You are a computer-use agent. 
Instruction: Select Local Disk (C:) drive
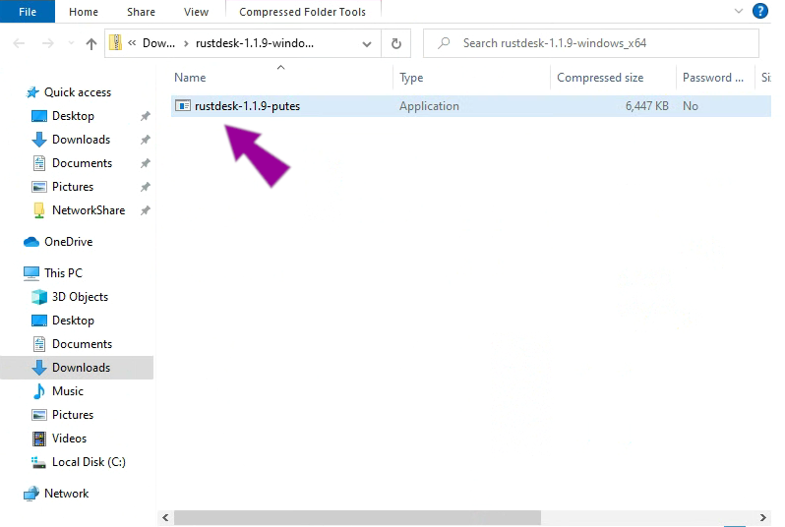pos(88,462)
